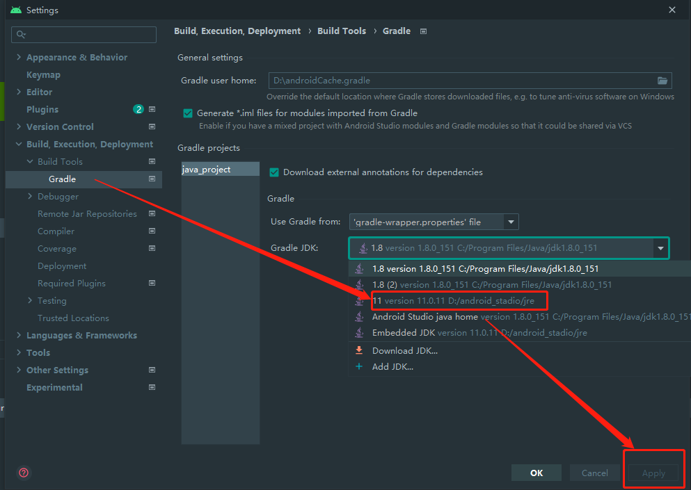Image resolution: width=691 pixels, height=490 pixels.
Task: Click the settings search field
Action: (84, 34)
